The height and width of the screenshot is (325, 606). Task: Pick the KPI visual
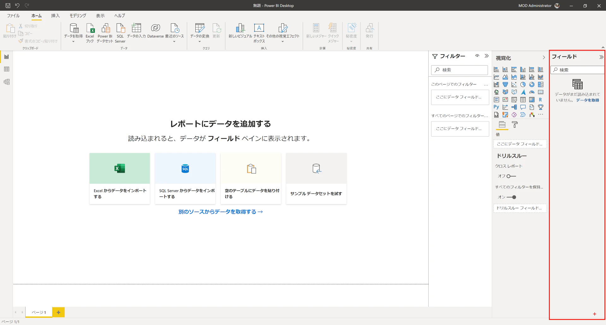[505, 100]
